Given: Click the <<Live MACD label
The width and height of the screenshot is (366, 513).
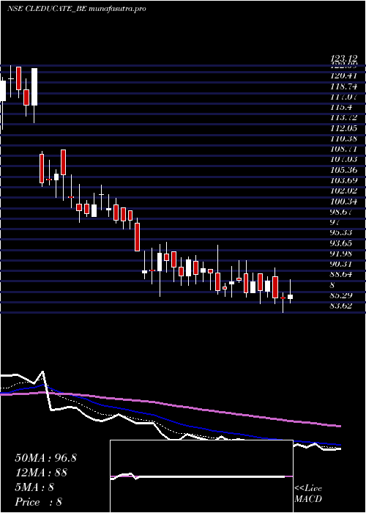Looking at the screenshot, I should (308, 494).
